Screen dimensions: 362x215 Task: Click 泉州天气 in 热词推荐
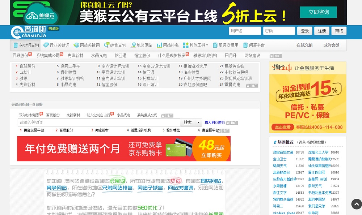pyautogui.click(x=315, y=186)
